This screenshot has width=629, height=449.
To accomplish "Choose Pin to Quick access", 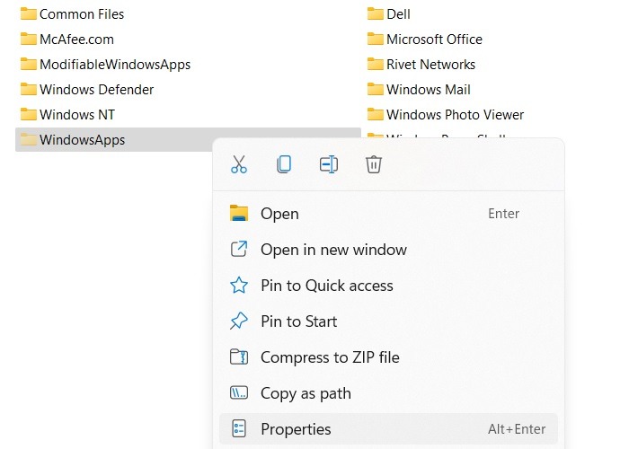I will pos(388,286).
